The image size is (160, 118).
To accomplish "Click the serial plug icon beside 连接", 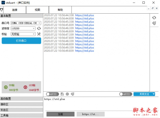I will point(1,10).
